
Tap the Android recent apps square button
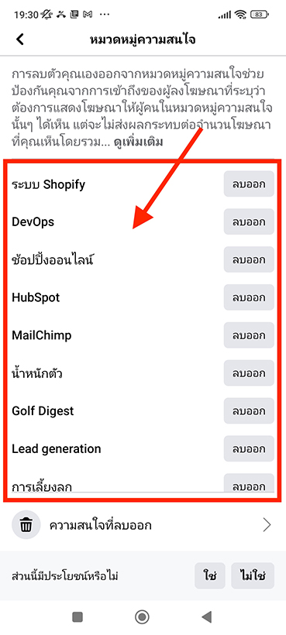coord(78,616)
